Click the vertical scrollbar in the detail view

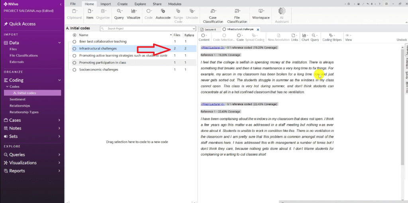coord(401,119)
